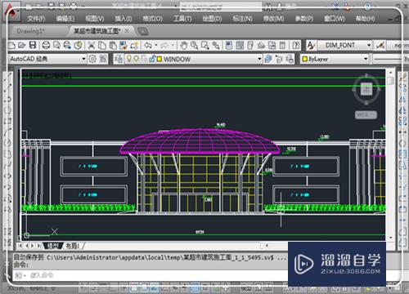Switch to the Drawing1 tab
The width and height of the screenshot is (409, 294).
tap(30, 31)
